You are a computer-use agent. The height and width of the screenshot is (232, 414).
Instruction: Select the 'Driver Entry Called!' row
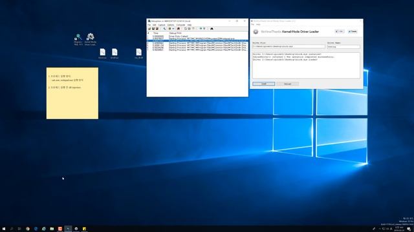tap(197, 36)
